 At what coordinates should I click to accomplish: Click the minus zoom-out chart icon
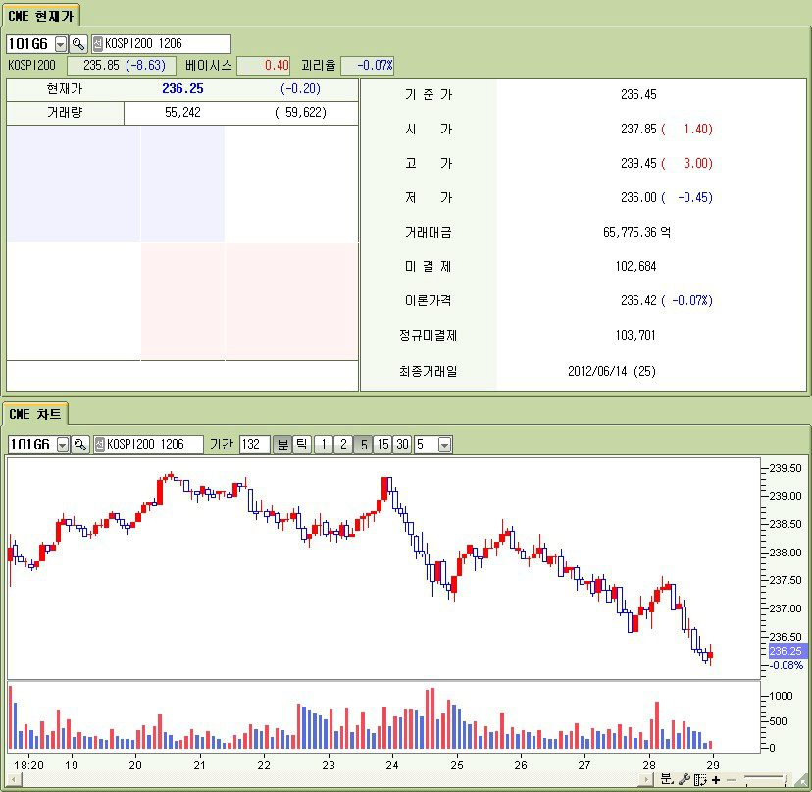(x=731, y=779)
